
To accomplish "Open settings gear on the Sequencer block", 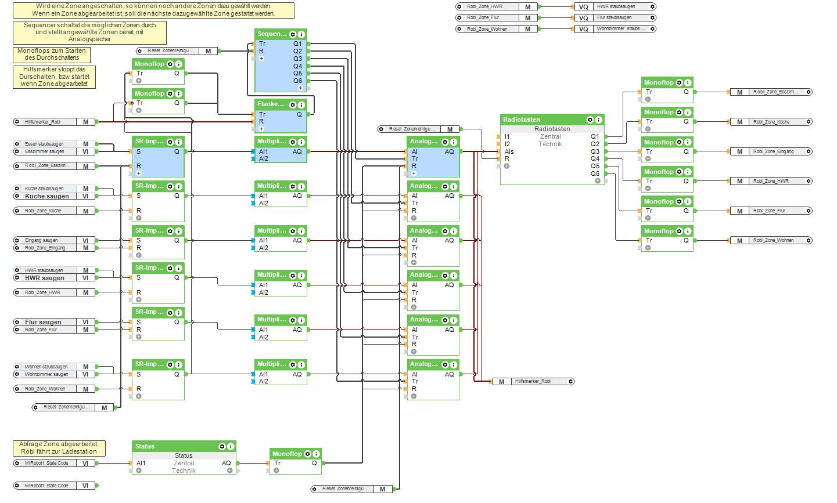I will point(293,34).
